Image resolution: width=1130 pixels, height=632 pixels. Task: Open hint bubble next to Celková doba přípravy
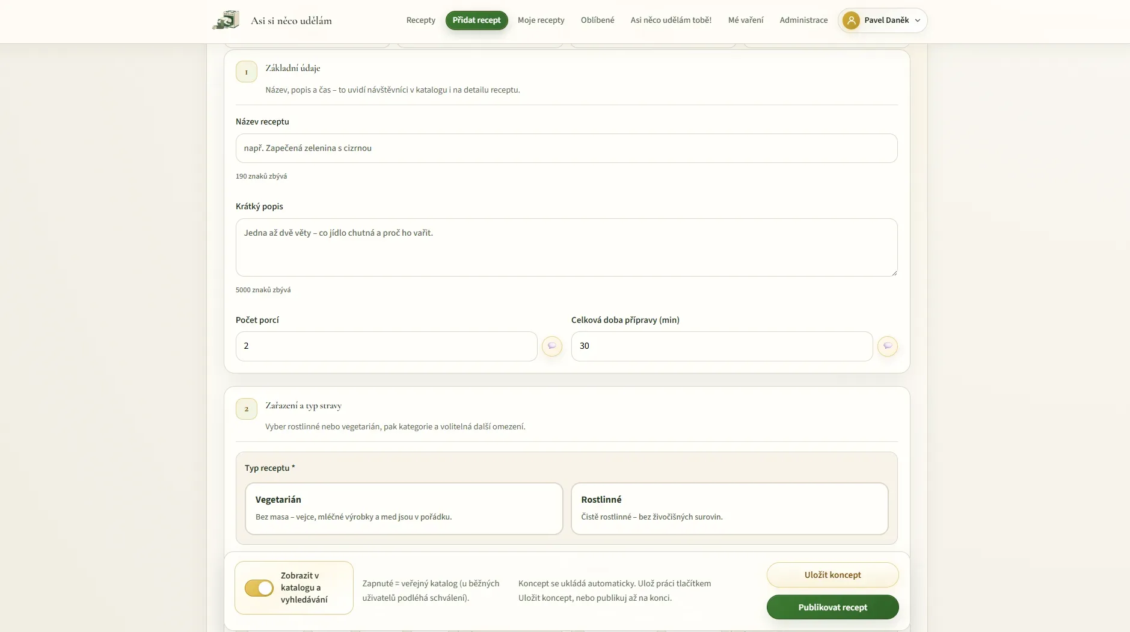pyautogui.click(x=888, y=346)
